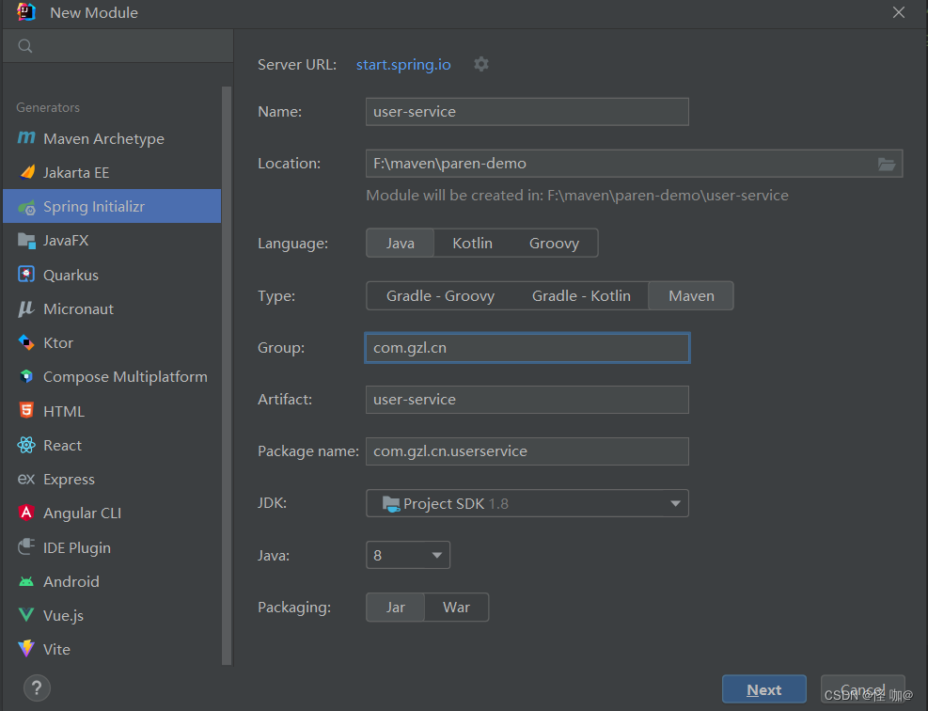928x711 pixels.
Task: Click the Artifact input field
Action: tap(527, 400)
